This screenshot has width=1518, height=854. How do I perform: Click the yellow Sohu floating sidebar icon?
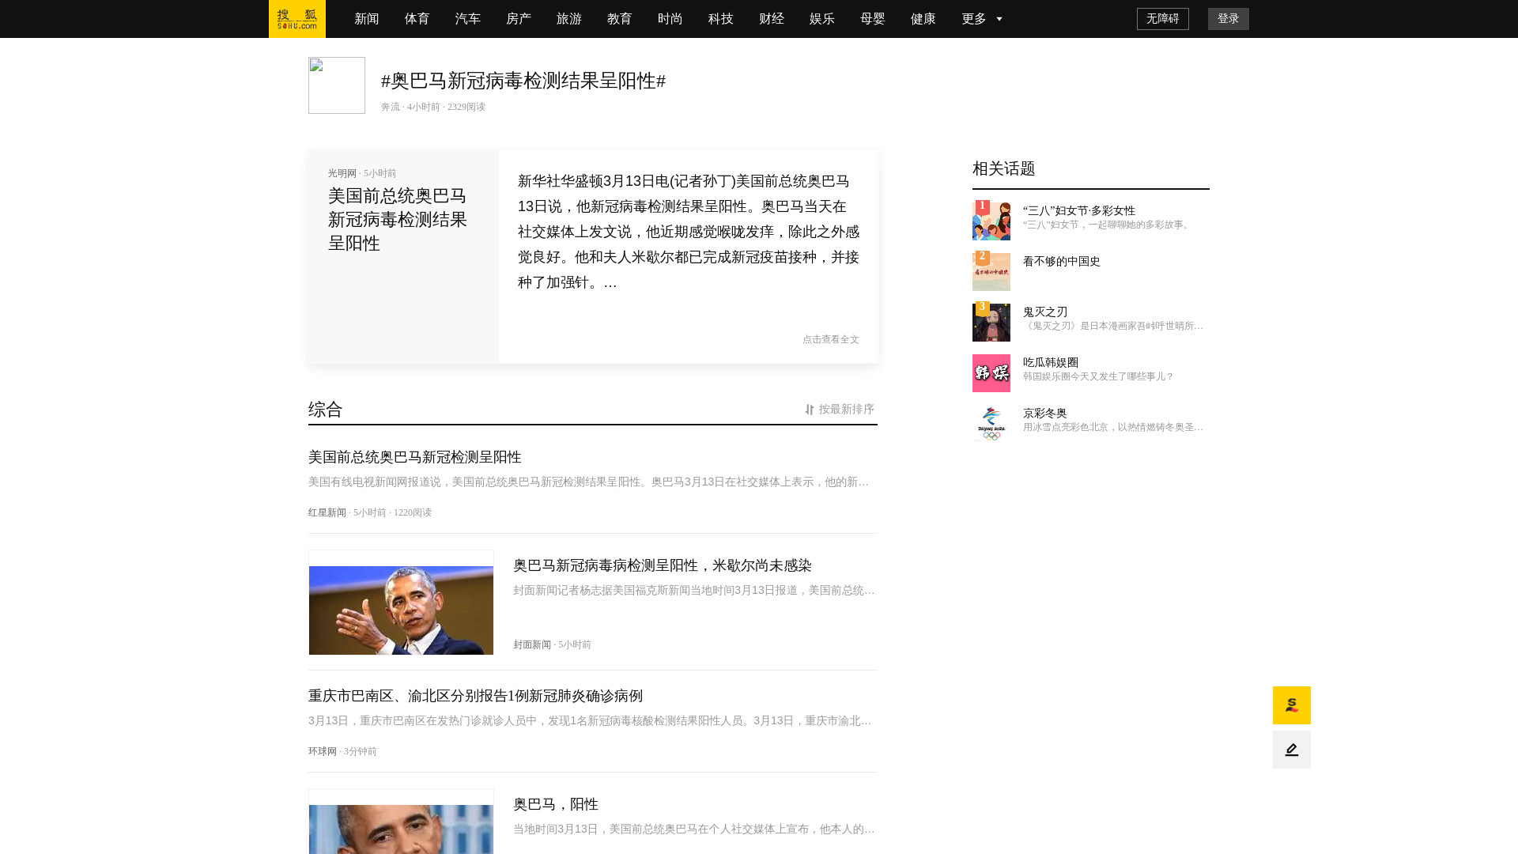click(x=1292, y=705)
